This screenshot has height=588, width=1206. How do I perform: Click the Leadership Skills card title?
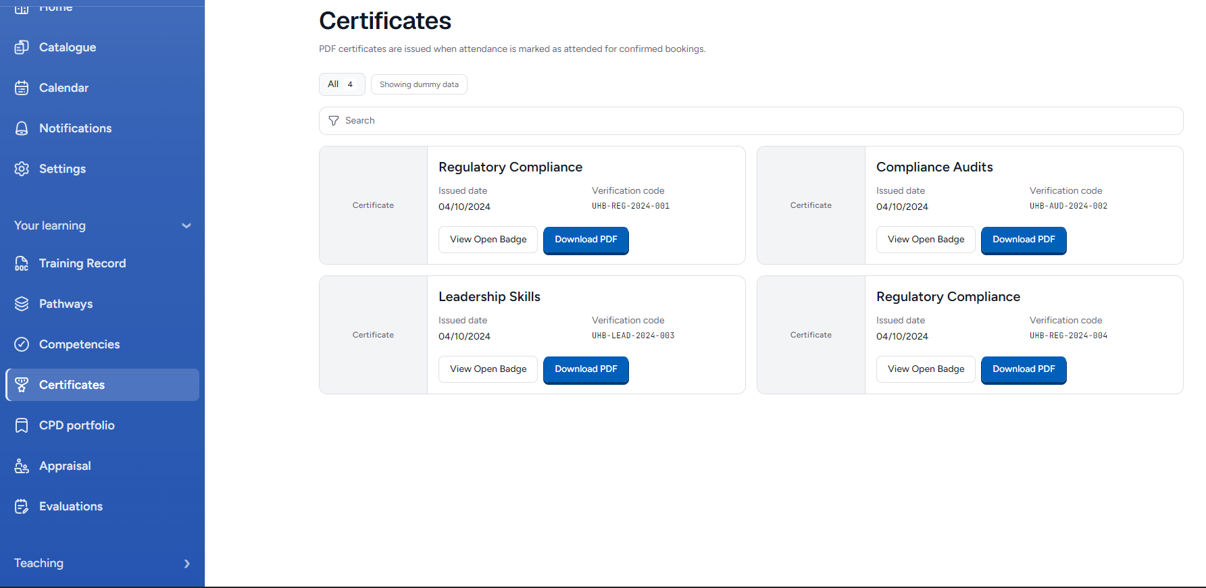[489, 296]
